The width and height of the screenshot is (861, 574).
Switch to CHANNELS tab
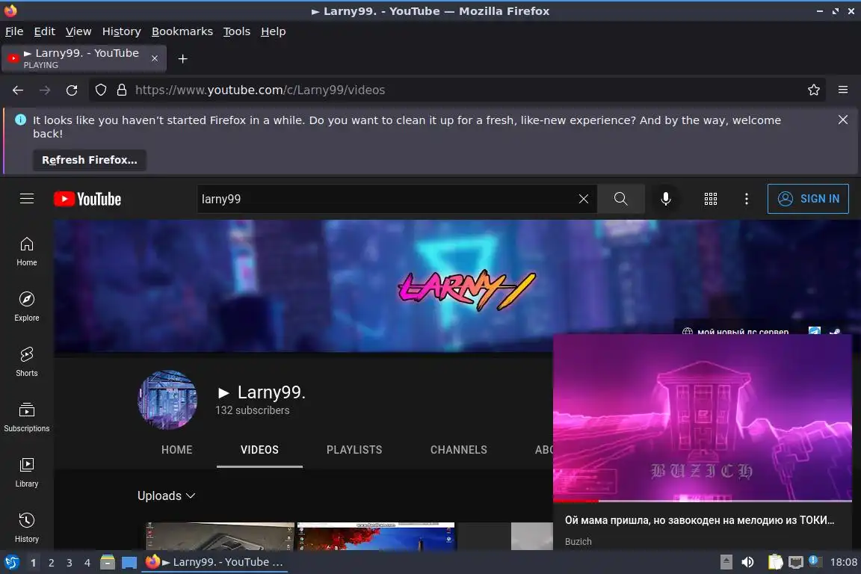[x=458, y=450]
